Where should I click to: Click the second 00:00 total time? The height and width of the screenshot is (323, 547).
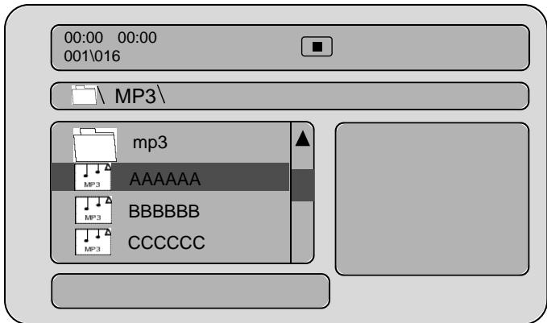[x=137, y=38]
